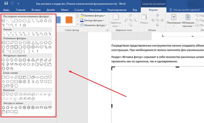Switch to the Вид tab
204x123 pixels.
pyautogui.click(x=135, y=10)
